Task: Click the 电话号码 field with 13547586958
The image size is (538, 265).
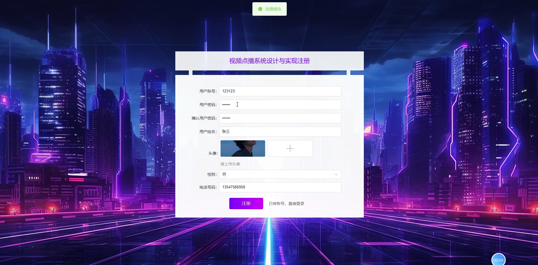Action: point(280,187)
